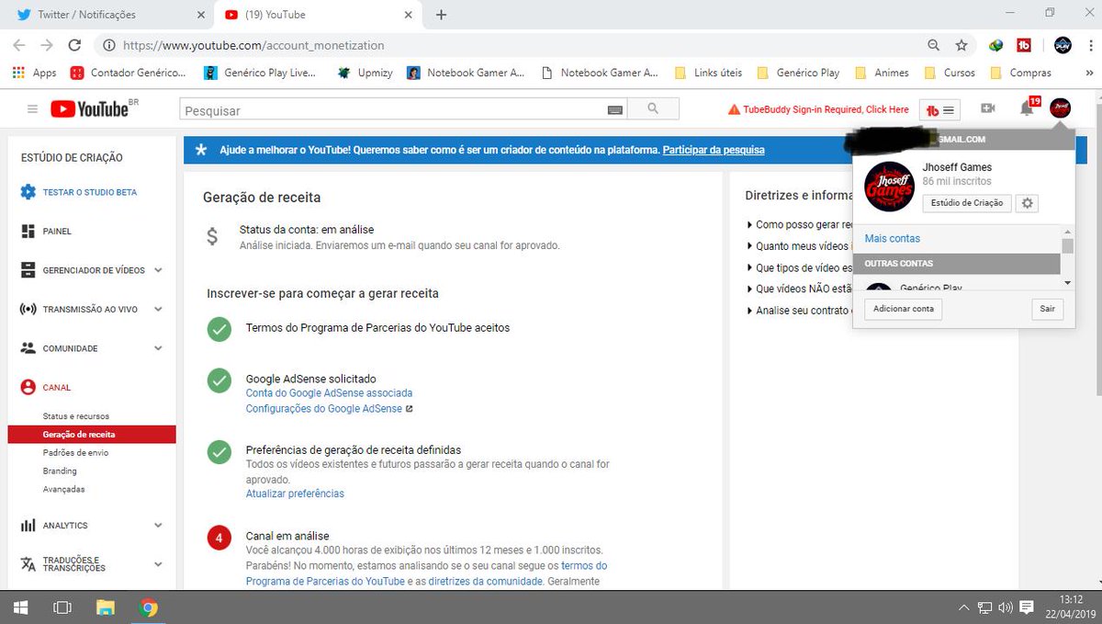
Task: Select Avançadas submenu item
Action: 63,489
